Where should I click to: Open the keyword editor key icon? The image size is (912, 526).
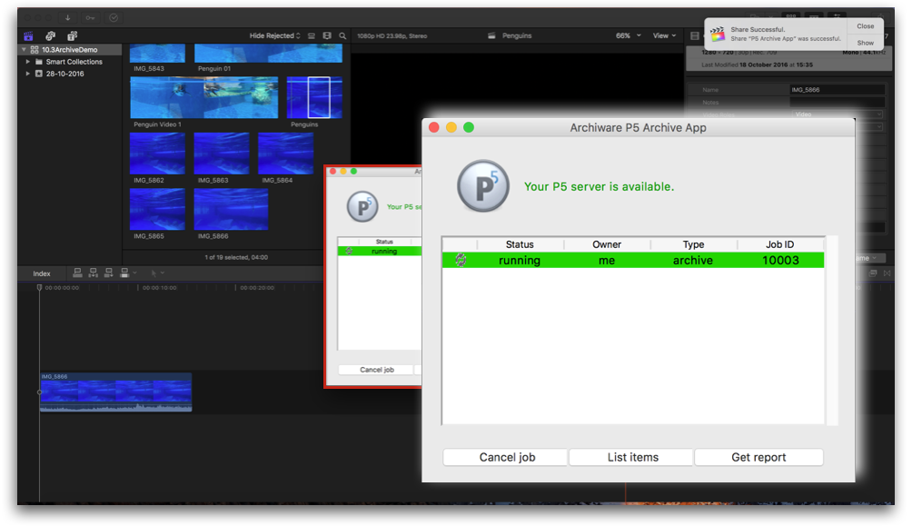[x=90, y=17]
